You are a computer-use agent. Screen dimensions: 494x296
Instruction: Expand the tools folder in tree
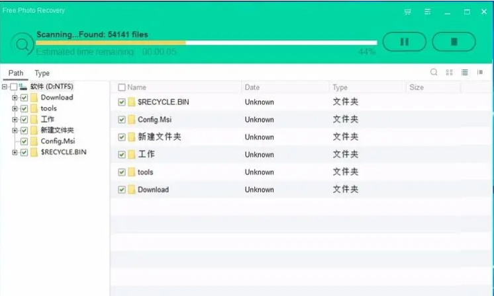[x=15, y=108]
